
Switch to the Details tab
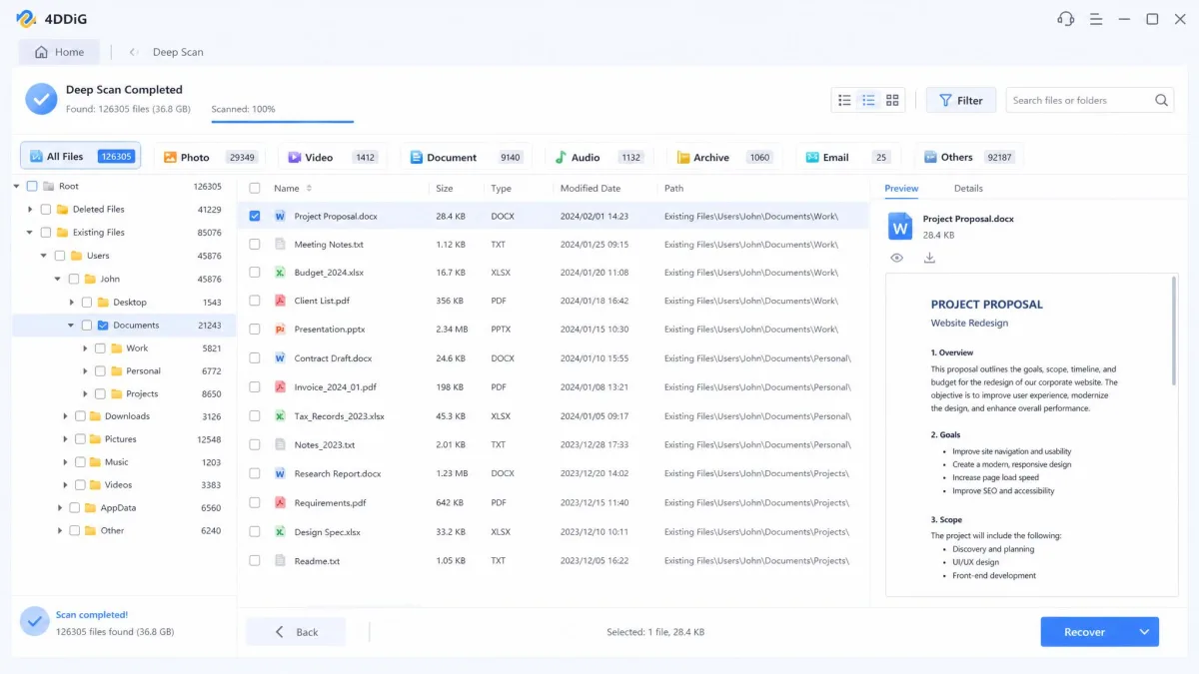point(968,188)
